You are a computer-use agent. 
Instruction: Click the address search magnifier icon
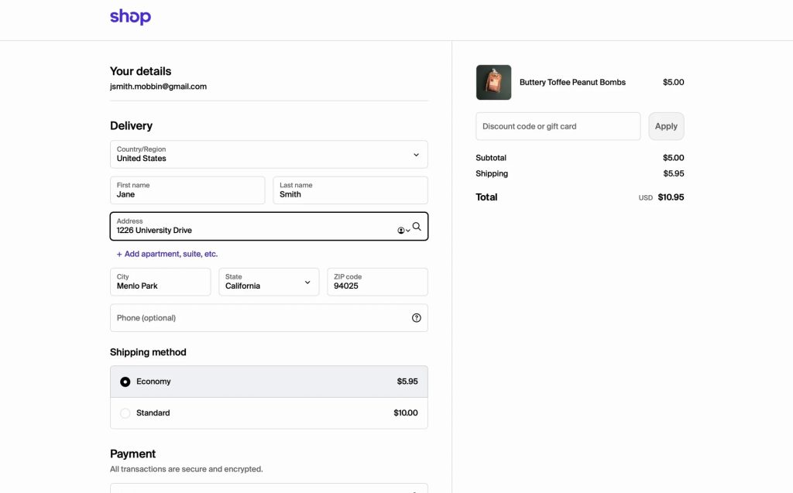coord(417,227)
